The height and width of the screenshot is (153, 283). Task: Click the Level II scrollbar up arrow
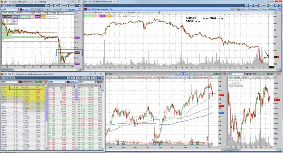46,87
